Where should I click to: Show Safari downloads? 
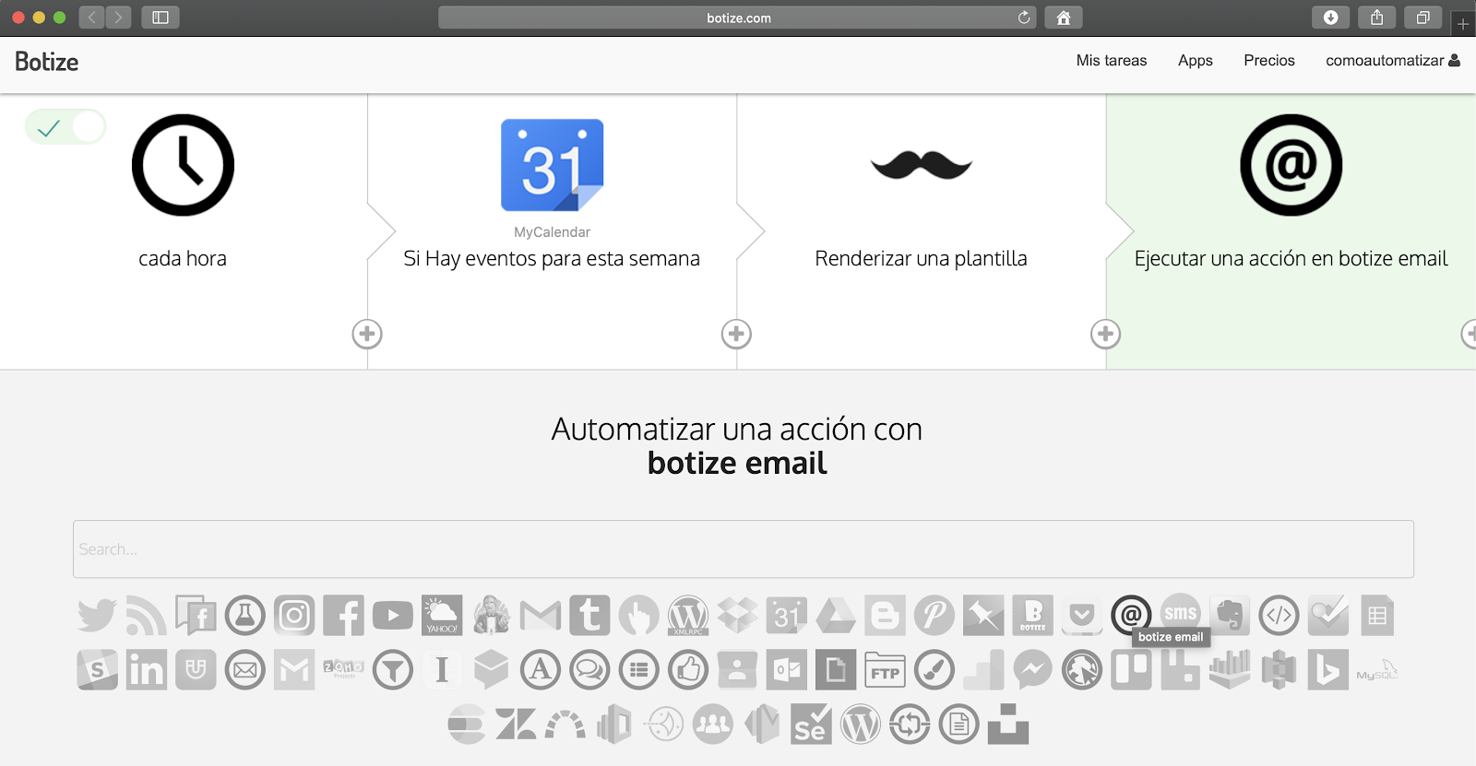(x=1330, y=18)
